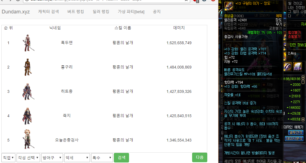306x163 pixels.
Task: Click the 스킬 공격력 35% 증가 tooltip line
Action: tap(240, 103)
